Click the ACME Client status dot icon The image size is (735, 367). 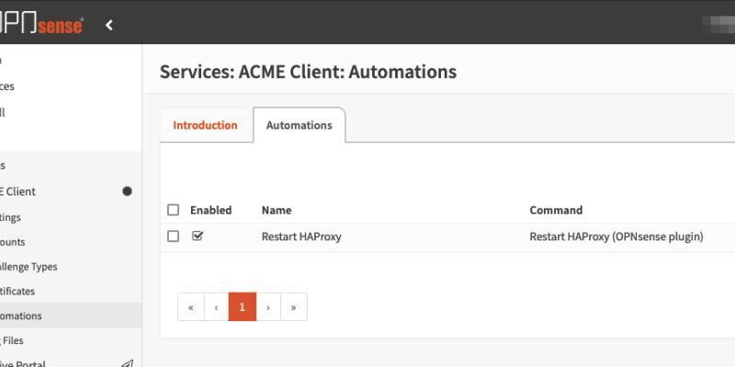click(x=127, y=192)
